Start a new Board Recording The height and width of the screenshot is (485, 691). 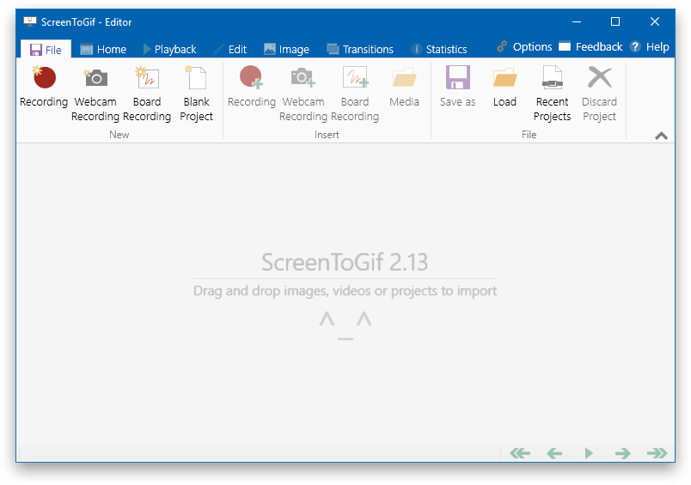coord(147,93)
